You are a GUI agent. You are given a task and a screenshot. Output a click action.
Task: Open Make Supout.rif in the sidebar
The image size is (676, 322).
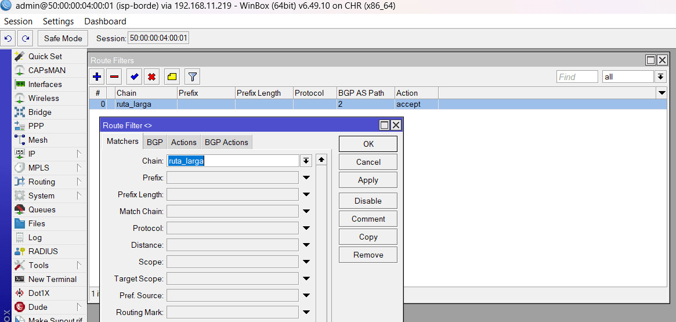coord(55,320)
